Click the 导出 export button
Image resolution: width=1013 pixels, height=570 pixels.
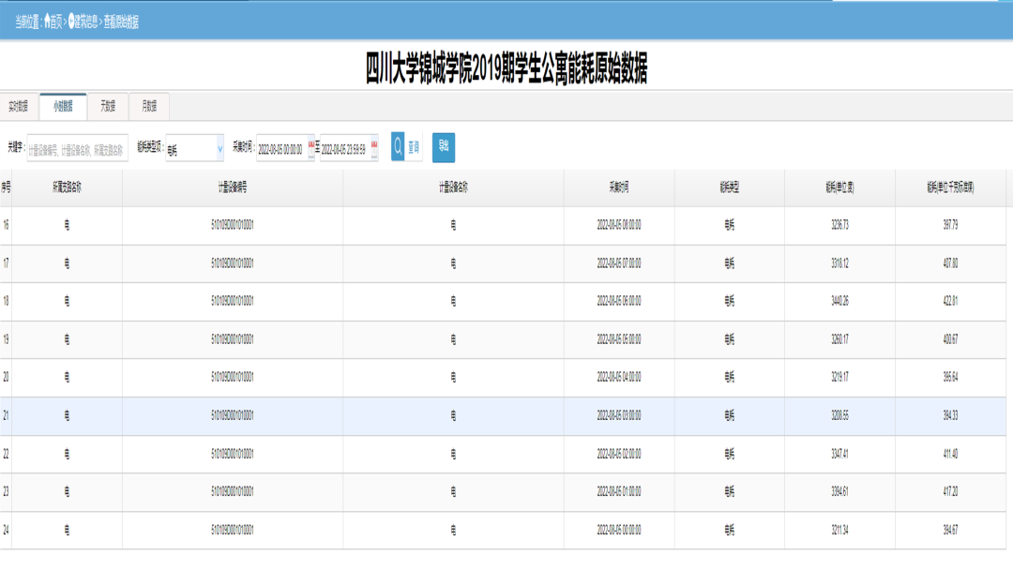point(443,147)
